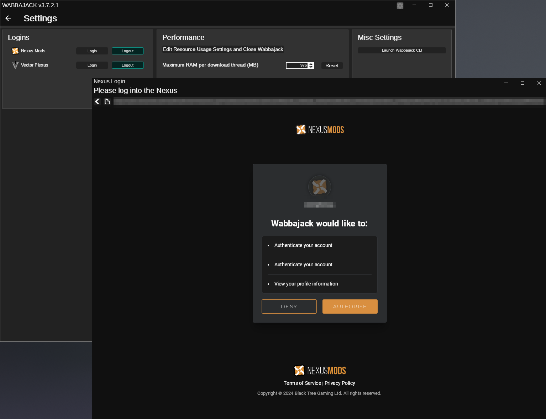Authorise Wabbajack to access the account
Screen dimensions: 546x419
(x=350, y=307)
